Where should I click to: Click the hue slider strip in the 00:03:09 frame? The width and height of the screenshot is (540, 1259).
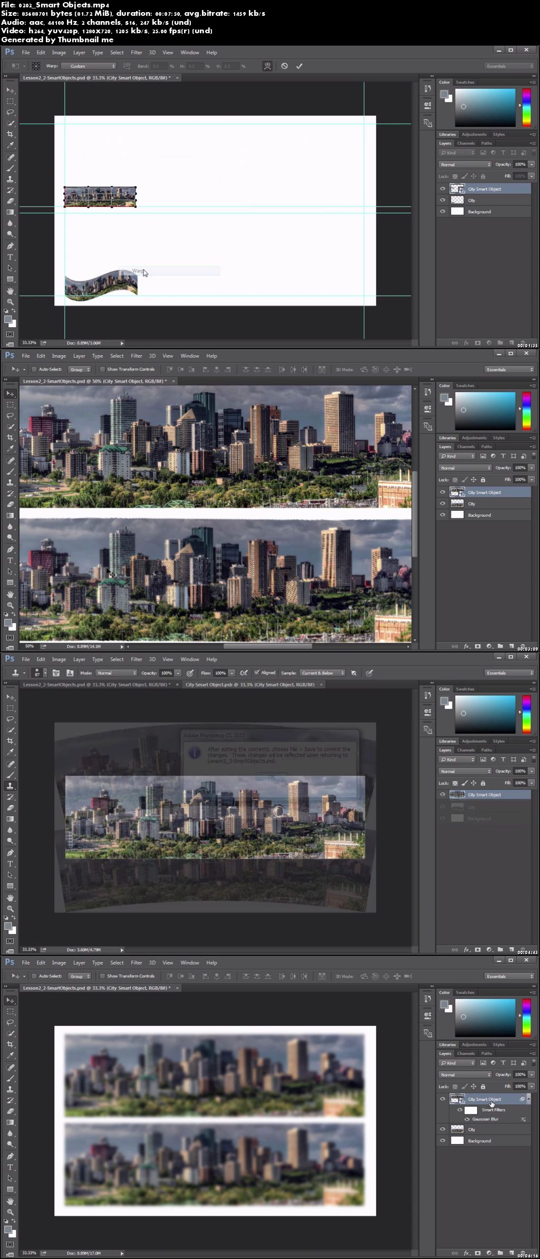click(526, 411)
